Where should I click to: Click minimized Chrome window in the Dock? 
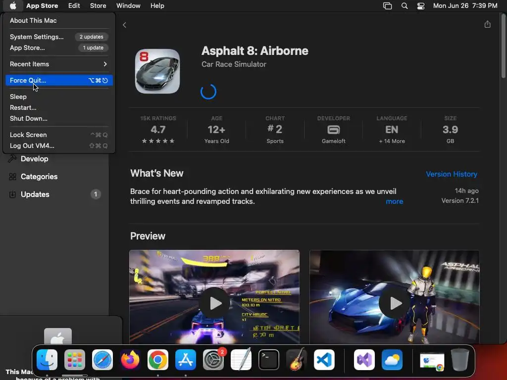432,361
